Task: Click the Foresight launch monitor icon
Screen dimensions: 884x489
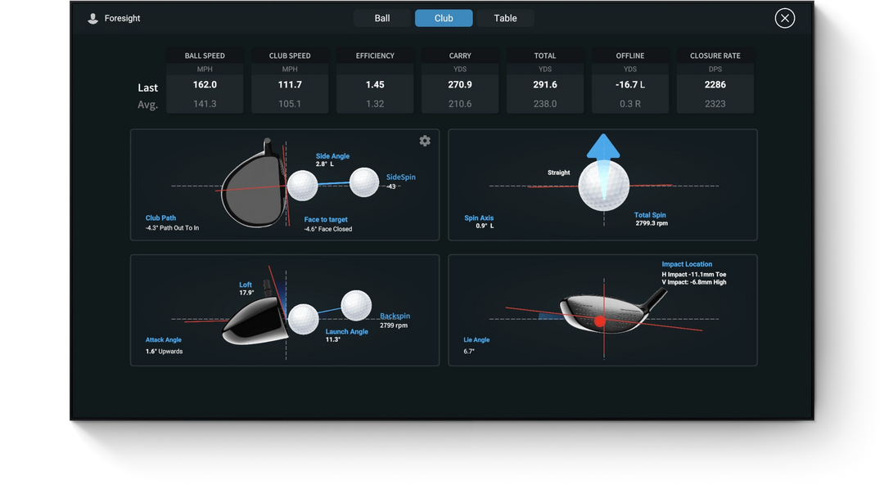Action: [x=92, y=17]
